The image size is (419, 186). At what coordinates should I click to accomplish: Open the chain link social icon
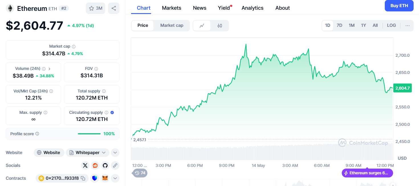point(115,165)
